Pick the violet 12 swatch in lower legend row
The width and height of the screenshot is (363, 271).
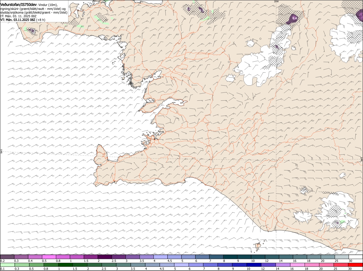click(269, 265)
